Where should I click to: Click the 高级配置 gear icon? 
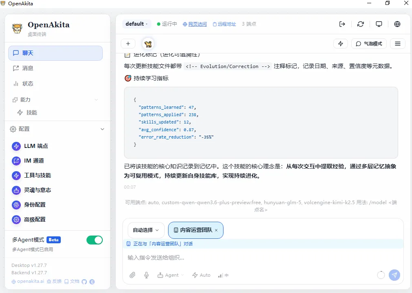click(16, 220)
